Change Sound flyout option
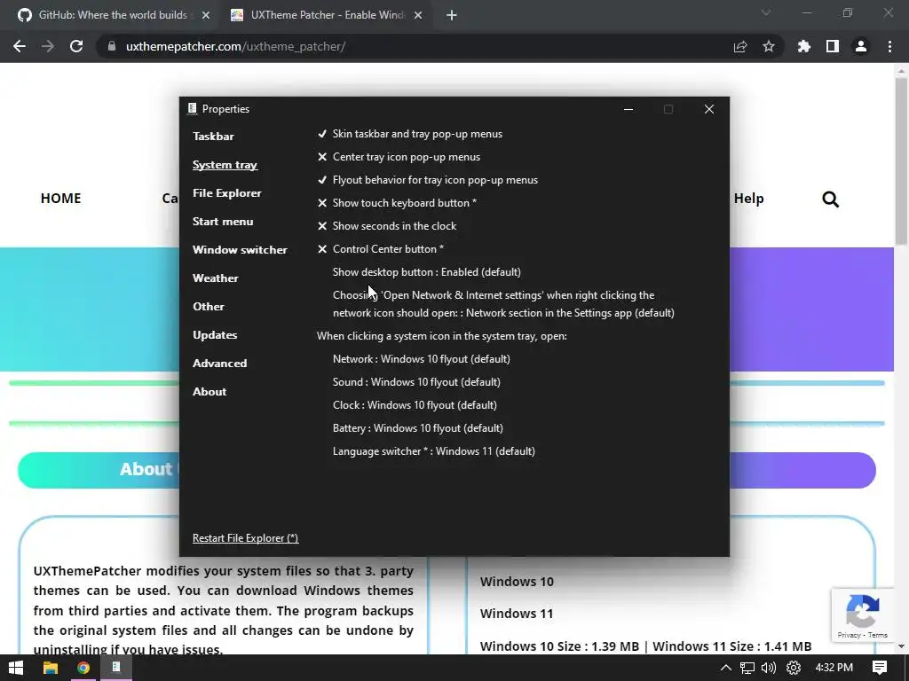The width and height of the screenshot is (909, 681). pyautogui.click(x=416, y=382)
